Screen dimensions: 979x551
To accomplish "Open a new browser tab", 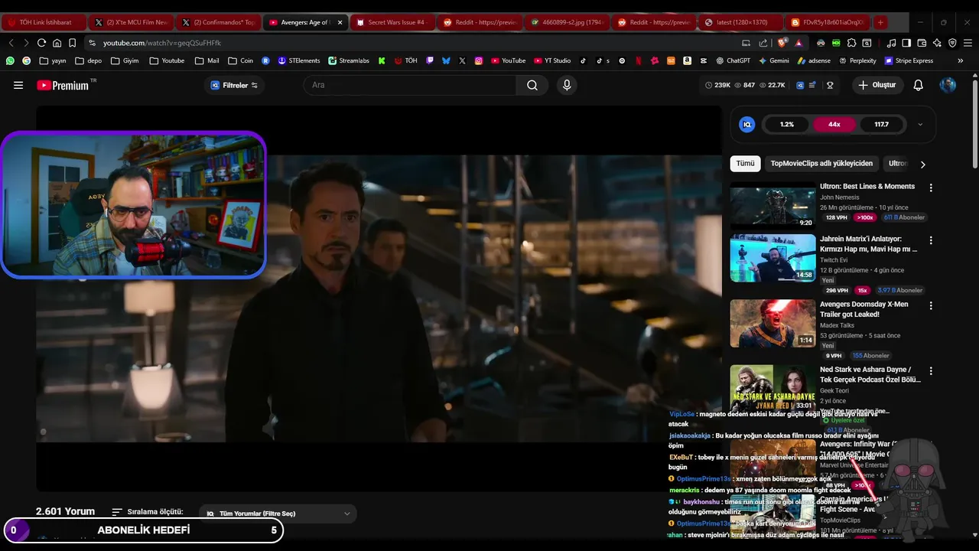I will [880, 22].
